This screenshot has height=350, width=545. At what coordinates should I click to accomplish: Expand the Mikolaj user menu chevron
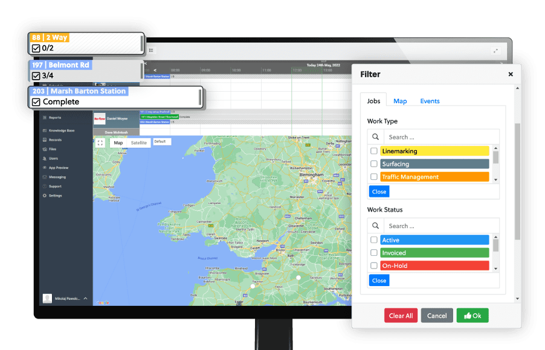[x=85, y=298]
